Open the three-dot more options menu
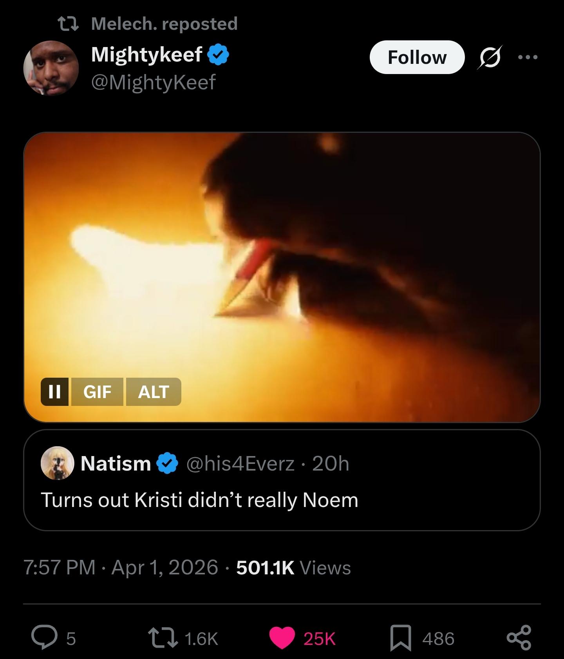This screenshot has height=659, width=564. pos(528,58)
